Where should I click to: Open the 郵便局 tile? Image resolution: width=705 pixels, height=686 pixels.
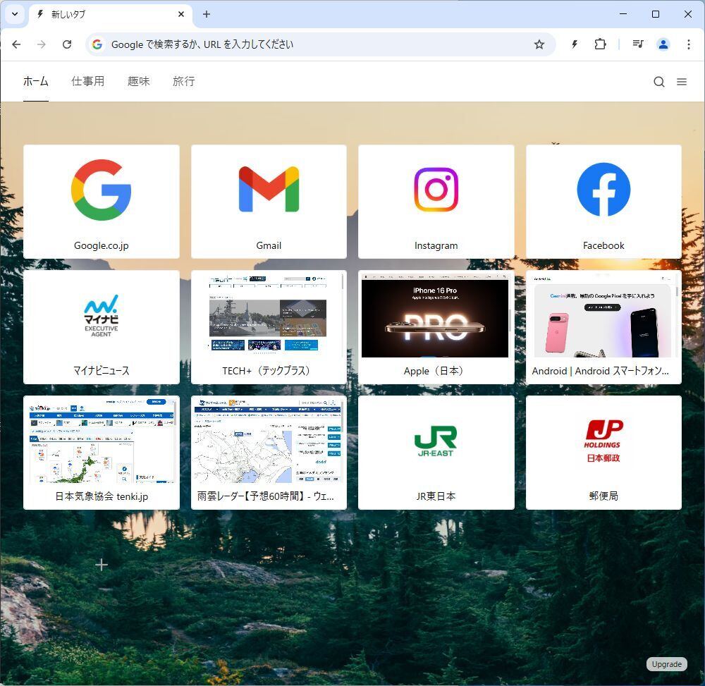point(603,452)
